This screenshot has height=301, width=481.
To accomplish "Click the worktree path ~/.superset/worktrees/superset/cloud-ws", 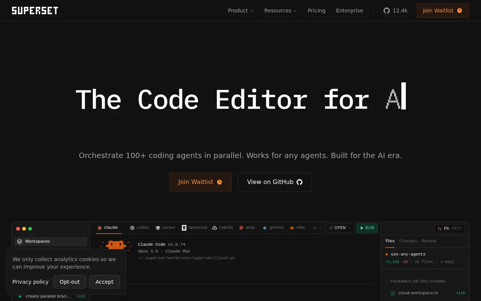I will pyautogui.click(x=186, y=258).
